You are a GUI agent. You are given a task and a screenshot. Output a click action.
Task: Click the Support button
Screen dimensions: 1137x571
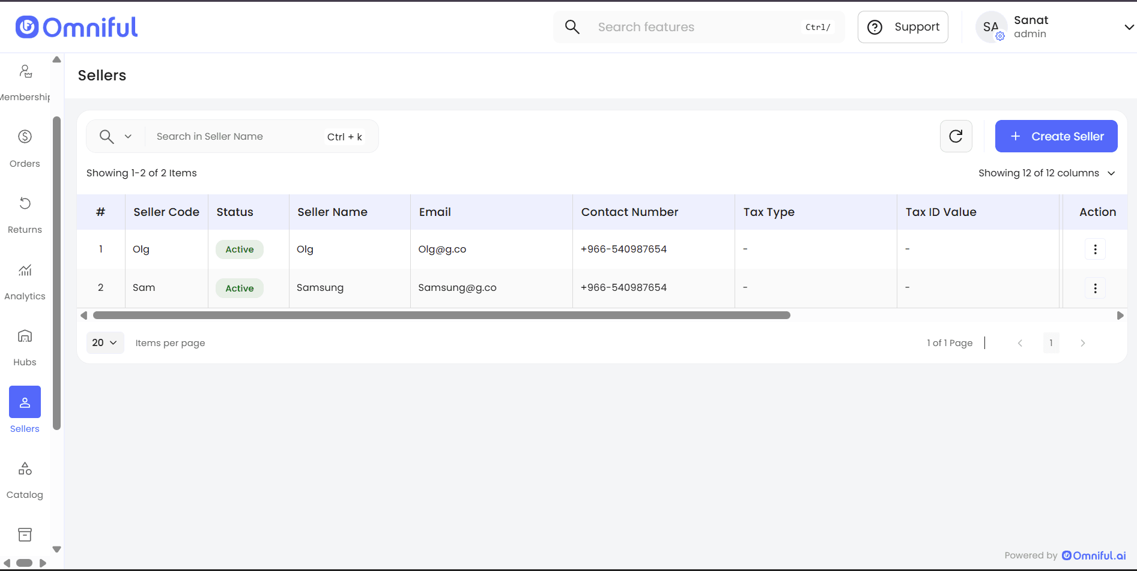pyautogui.click(x=903, y=27)
